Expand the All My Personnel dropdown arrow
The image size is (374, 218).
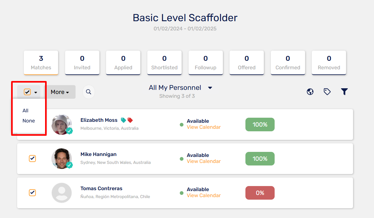(210, 88)
